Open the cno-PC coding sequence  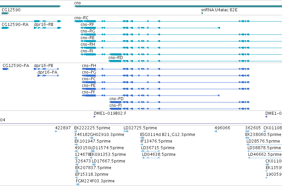click(x=165, y=82)
